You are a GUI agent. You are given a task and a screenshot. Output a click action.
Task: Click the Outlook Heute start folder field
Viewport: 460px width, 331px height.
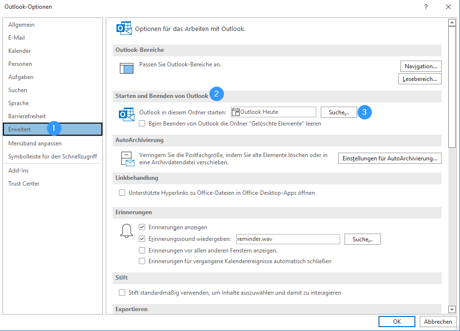[273, 112]
